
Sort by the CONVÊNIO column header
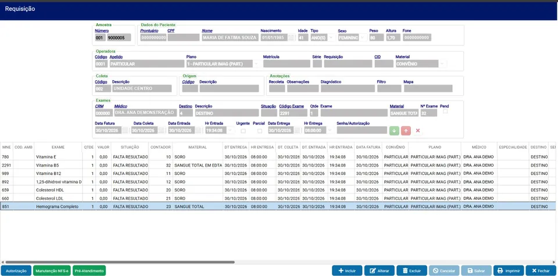click(x=395, y=147)
